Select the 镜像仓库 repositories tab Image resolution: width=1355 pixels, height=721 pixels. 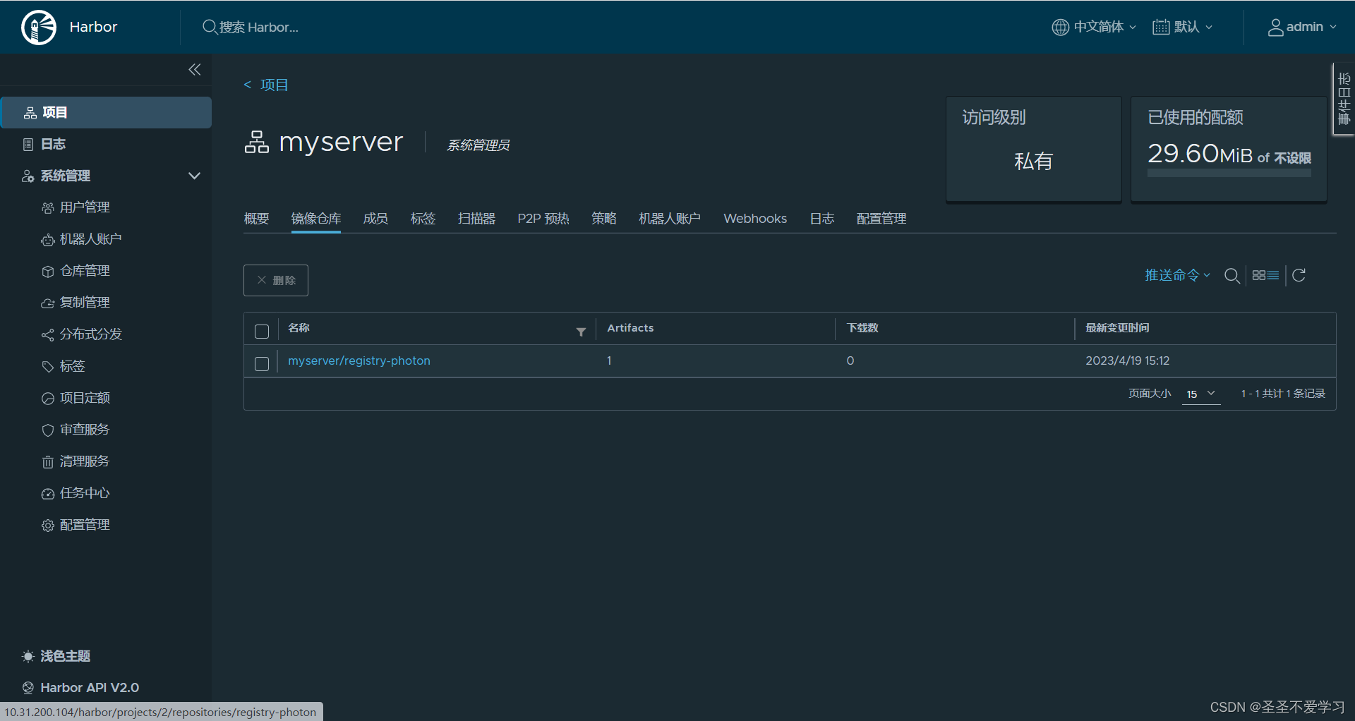pyautogui.click(x=315, y=219)
